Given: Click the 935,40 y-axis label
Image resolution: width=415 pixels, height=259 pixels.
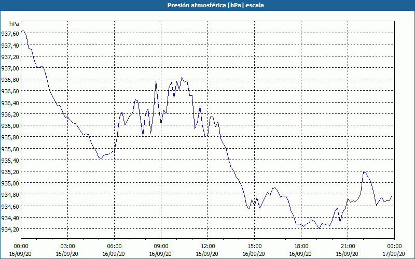Looking at the screenshot, I should coord(10,160).
